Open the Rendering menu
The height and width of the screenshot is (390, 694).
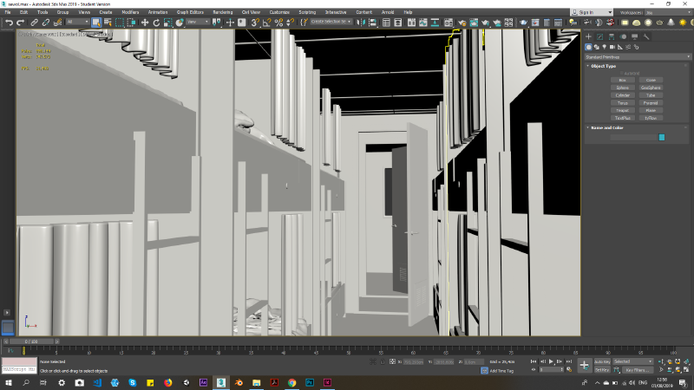tap(222, 12)
